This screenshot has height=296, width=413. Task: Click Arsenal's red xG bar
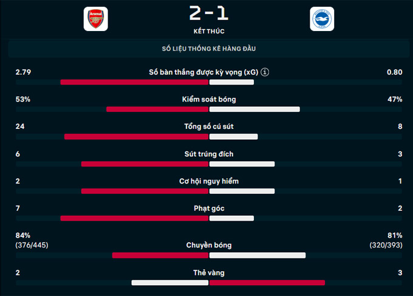(134, 82)
